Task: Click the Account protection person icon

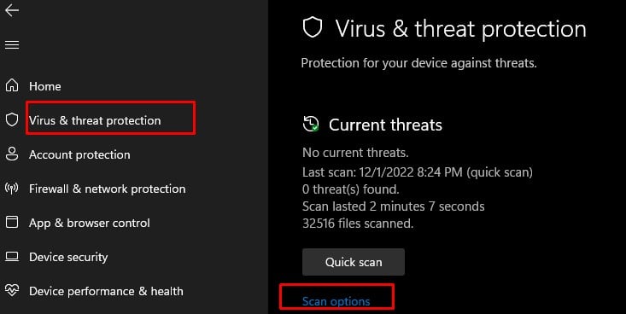Action: point(12,154)
